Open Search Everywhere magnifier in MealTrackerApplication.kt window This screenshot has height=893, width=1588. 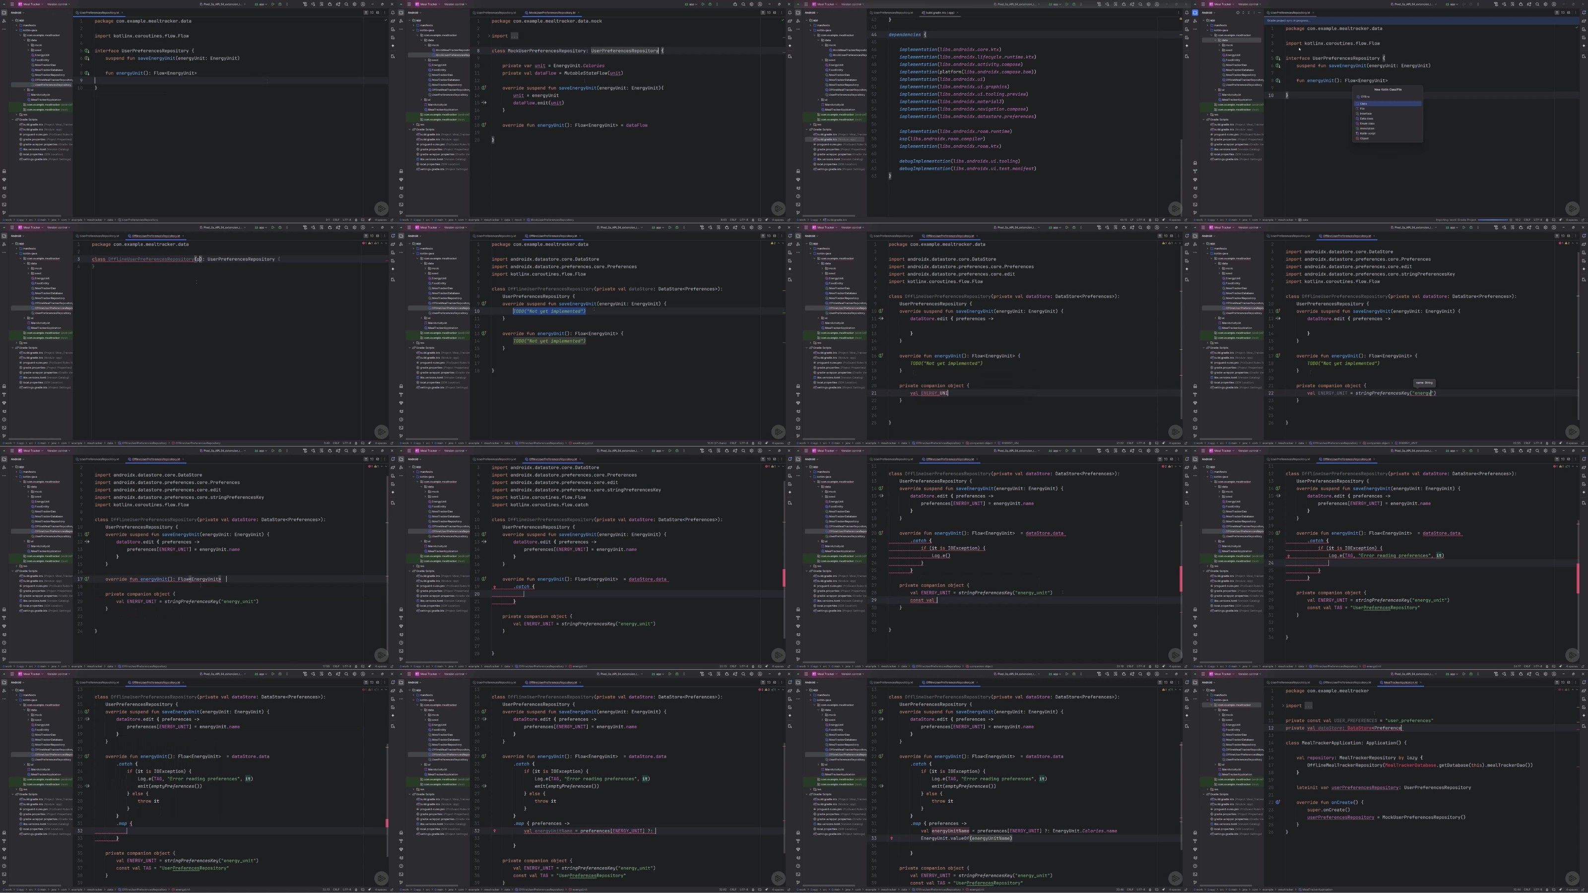coord(1537,674)
